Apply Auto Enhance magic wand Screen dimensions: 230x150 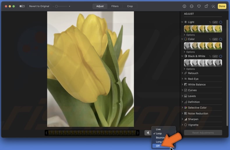tap(213, 6)
